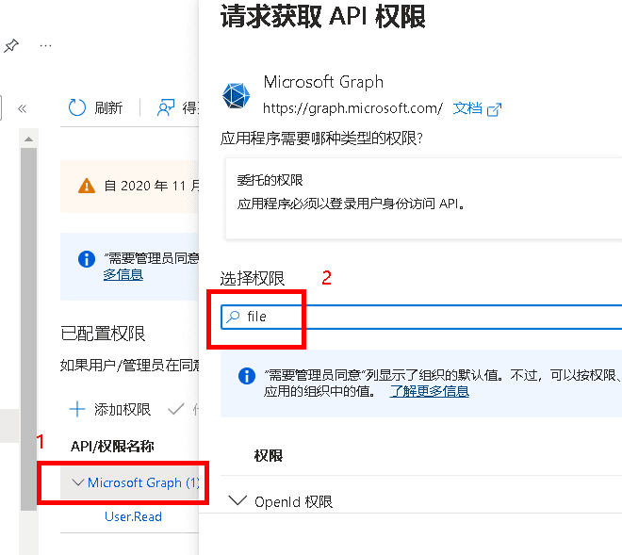Open the 文档 documentation link
This screenshot has height=555, width=622.
[467, 108]
